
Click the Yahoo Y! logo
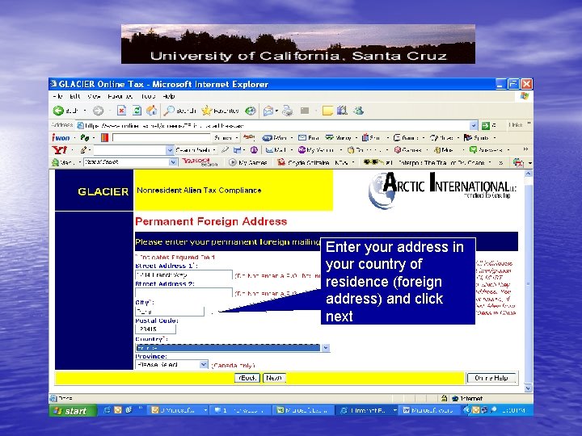click(59, 150)
